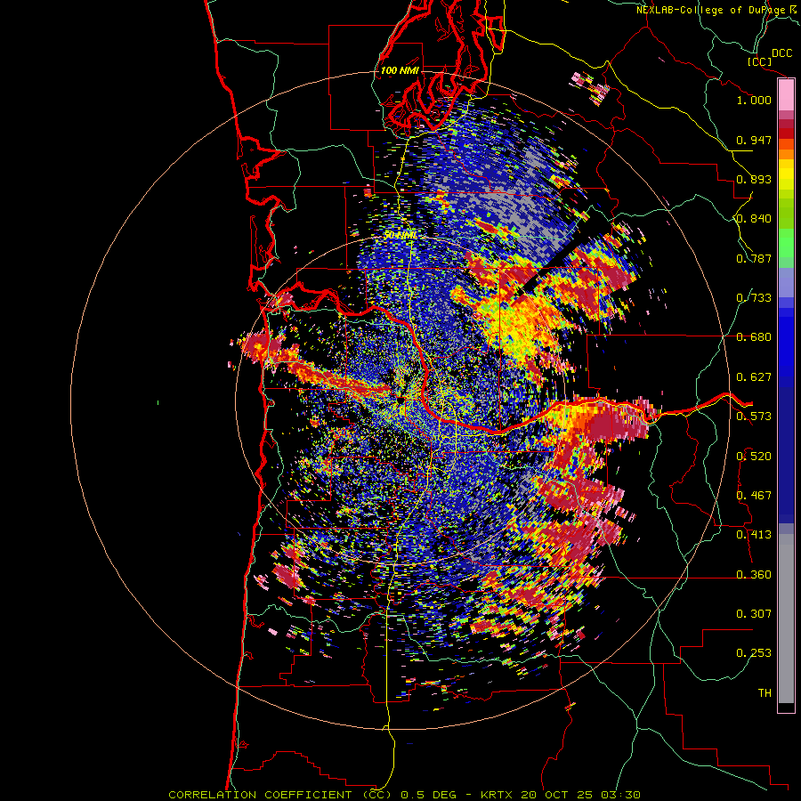Screen dimensions: 801x801
Task: Click the 20 OCT 25 date in caption
Action: tap(557, 795)
